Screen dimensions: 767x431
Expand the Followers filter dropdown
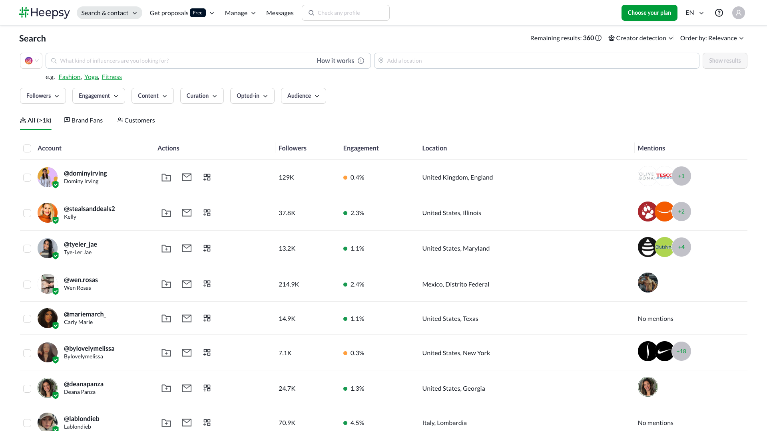click(x=43, y=96)
